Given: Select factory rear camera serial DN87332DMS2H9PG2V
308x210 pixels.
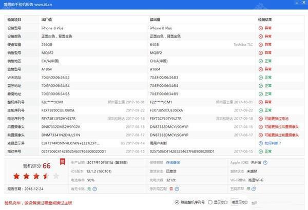Looking at the screenshot, I should pos(61,127).
